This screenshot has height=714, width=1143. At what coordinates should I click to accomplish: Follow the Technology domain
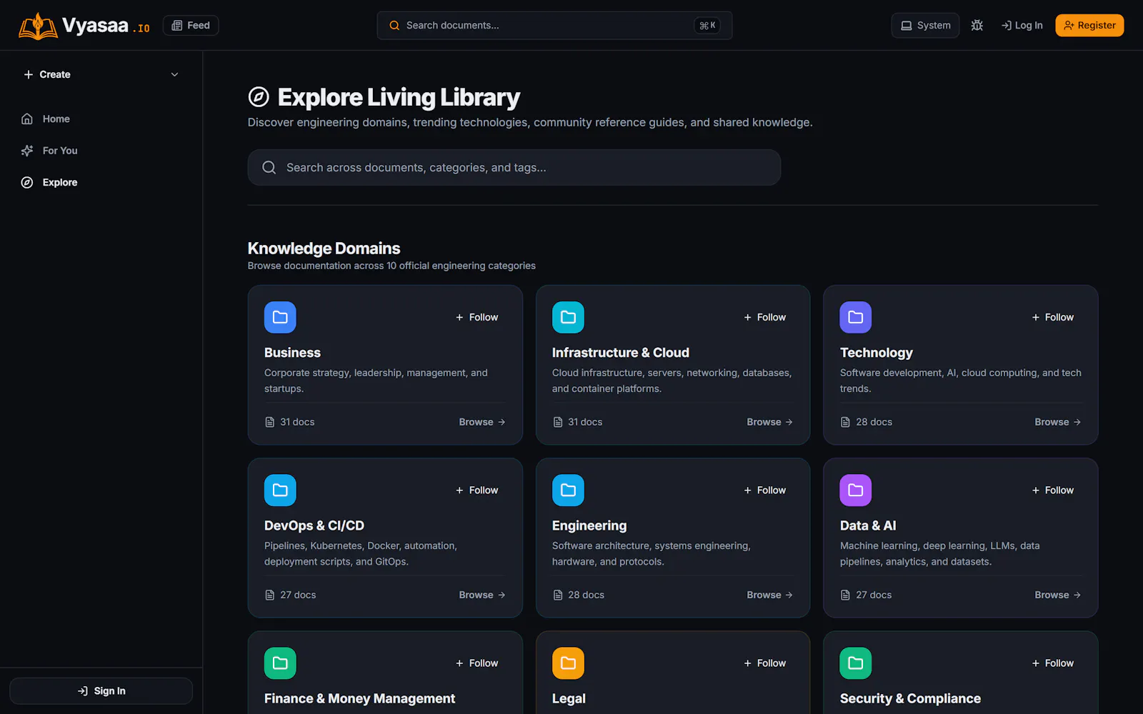(x=1053, y=317)
